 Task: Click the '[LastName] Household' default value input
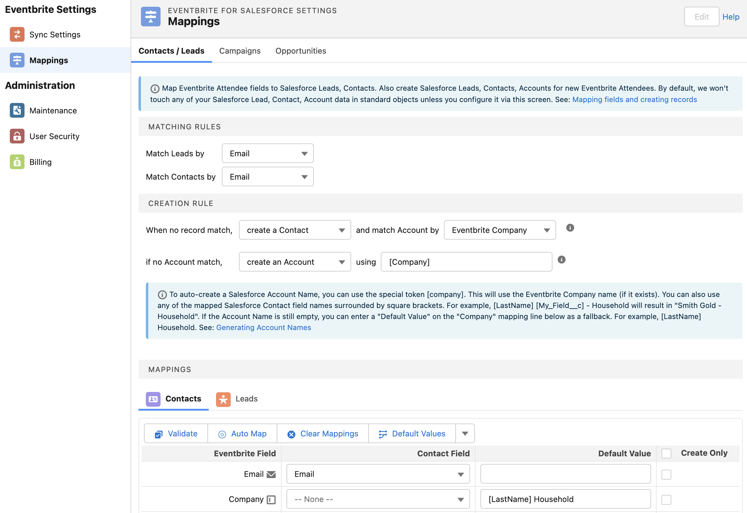(x=565, y=499)
